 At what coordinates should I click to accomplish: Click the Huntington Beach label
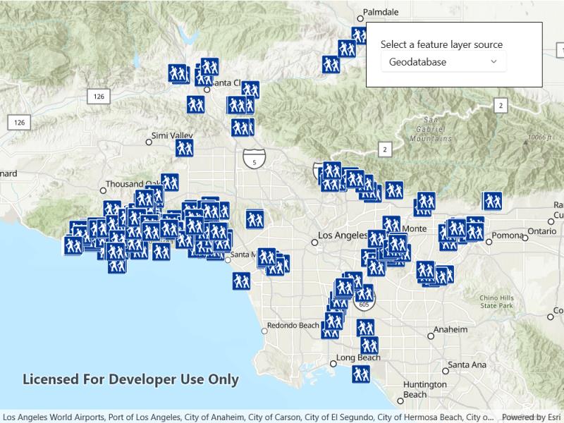pyautogui.click(x=425, y=390)
